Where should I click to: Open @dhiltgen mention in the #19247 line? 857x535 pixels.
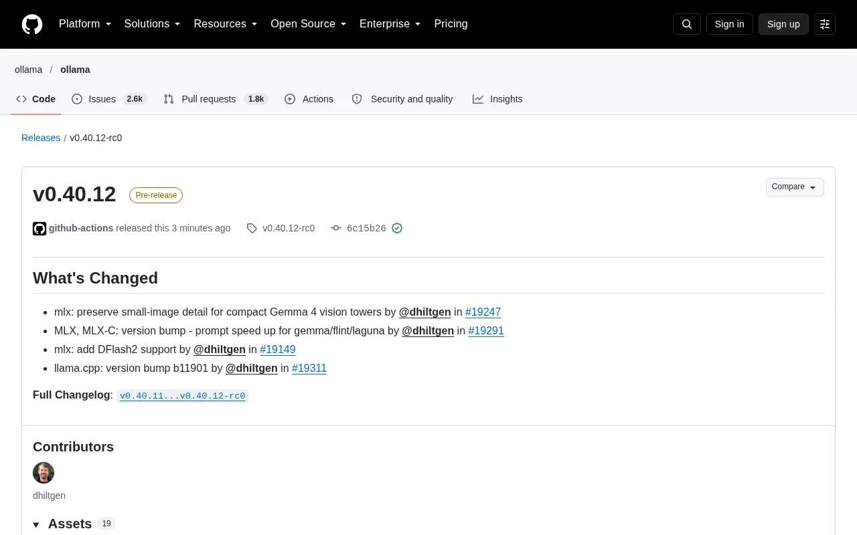click(x=425, y=312)
